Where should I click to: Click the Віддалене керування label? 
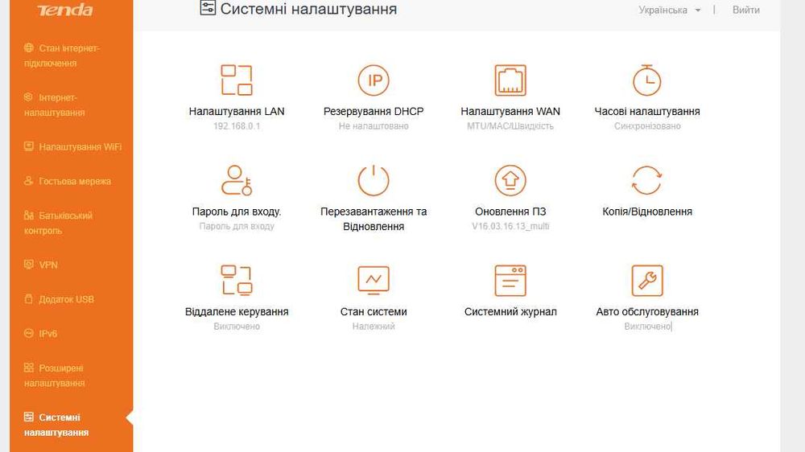[237, 311]
